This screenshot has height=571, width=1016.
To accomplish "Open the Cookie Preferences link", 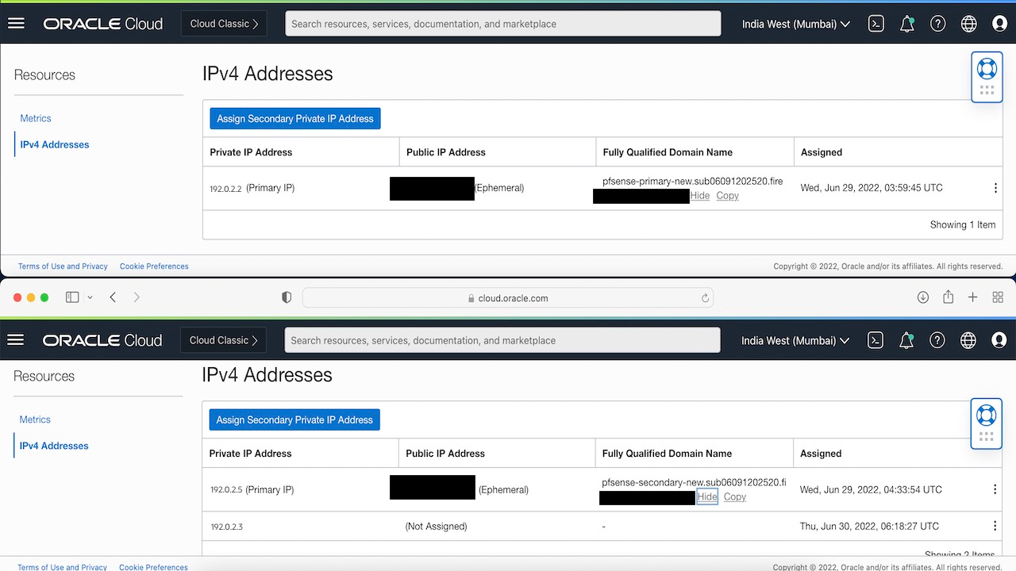I will 153,266.
